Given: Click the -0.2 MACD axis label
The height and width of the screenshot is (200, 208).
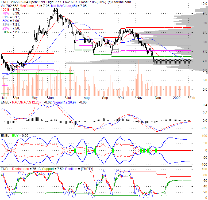Looking at the screenshot, I should (204, 128).
